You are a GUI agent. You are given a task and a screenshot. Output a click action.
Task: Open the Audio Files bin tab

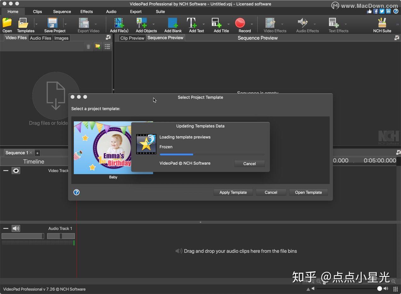click(x=40, y=38)
